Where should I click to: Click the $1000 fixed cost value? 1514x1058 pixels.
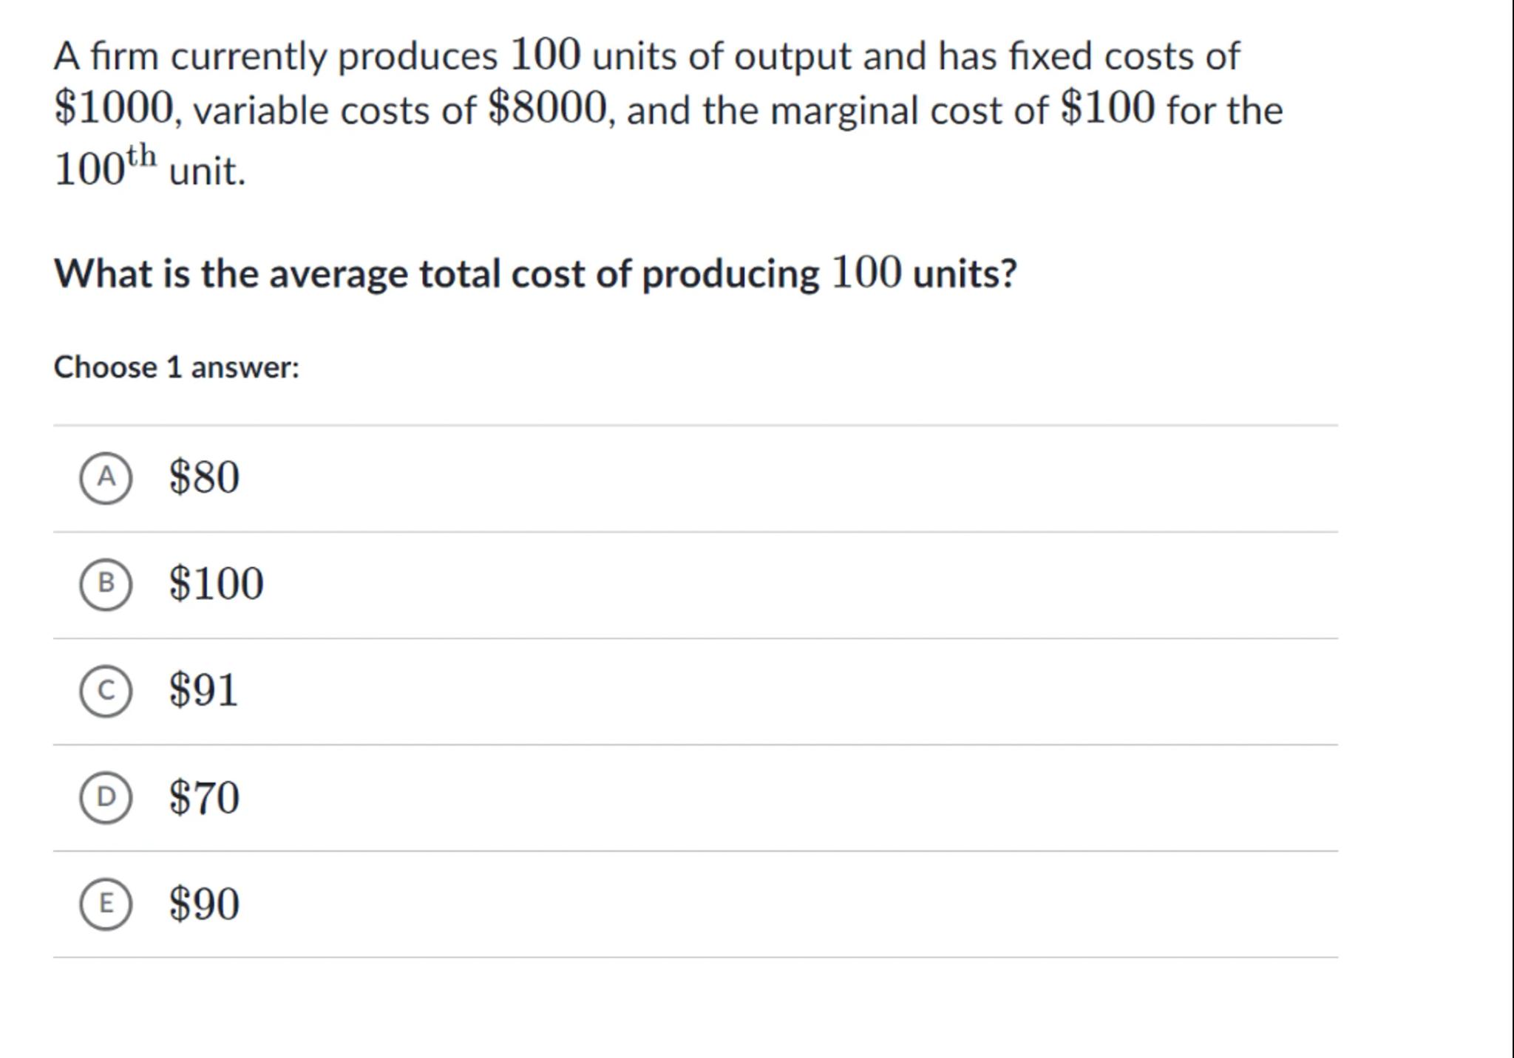[x=115, y=109]
